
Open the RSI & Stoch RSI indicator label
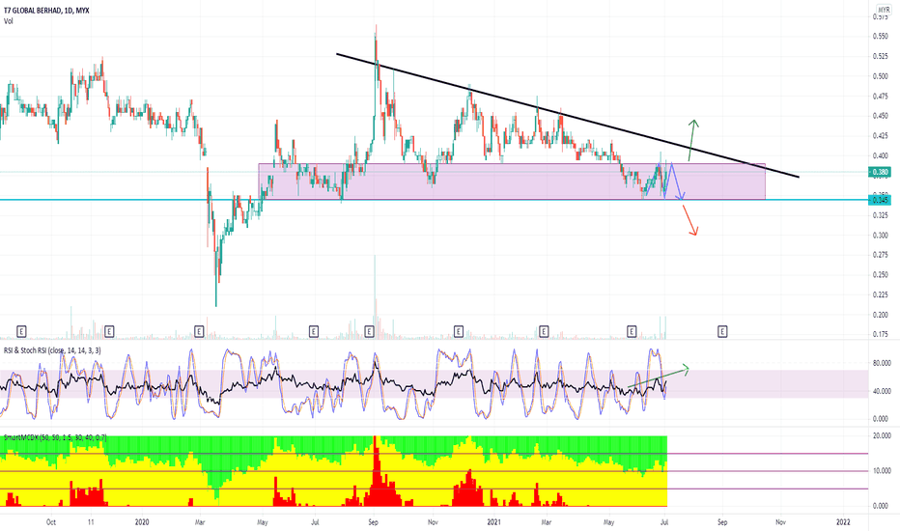[52, 350]
